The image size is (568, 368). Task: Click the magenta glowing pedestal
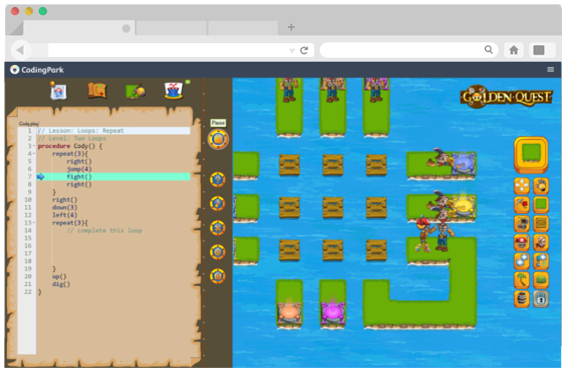[x=333, y=313]
